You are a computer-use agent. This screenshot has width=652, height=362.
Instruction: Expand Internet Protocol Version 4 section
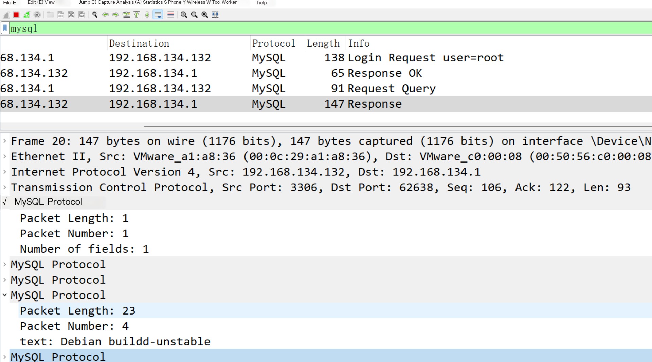(5, 172)
